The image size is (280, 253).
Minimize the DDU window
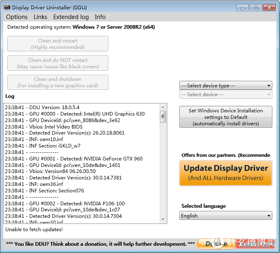click(242, 8)
